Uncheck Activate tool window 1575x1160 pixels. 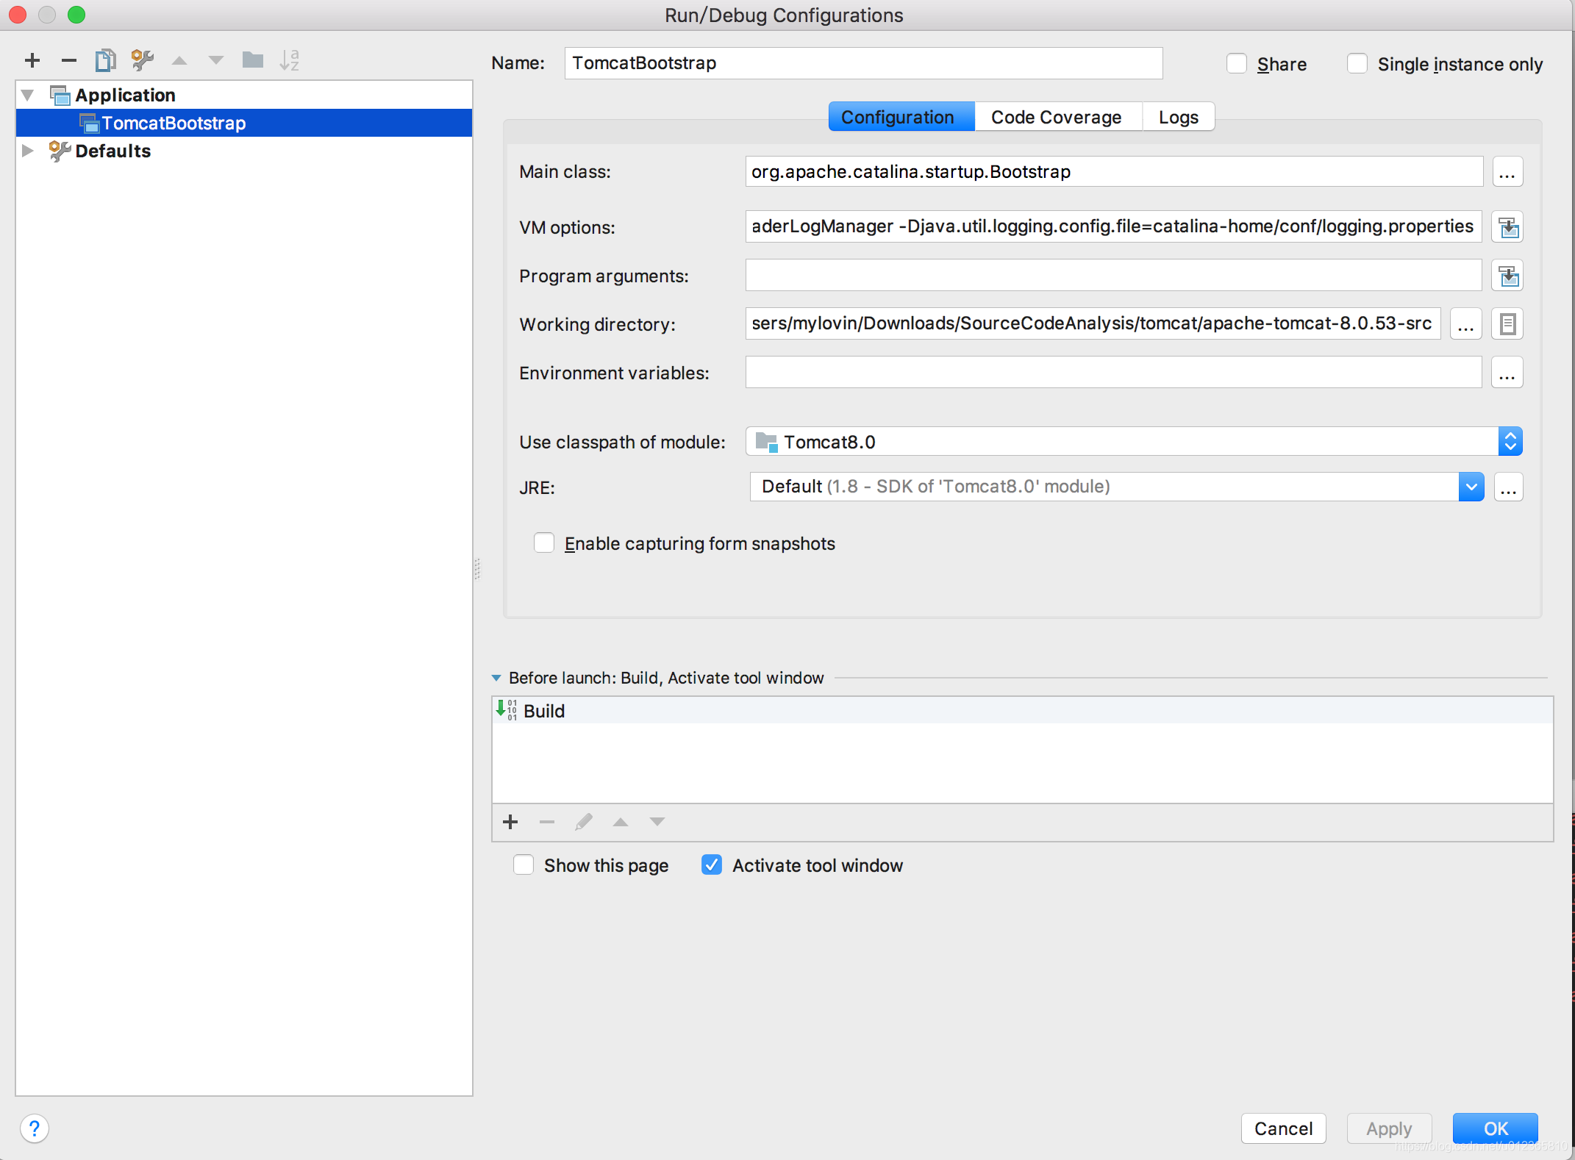tap(712, 865)
